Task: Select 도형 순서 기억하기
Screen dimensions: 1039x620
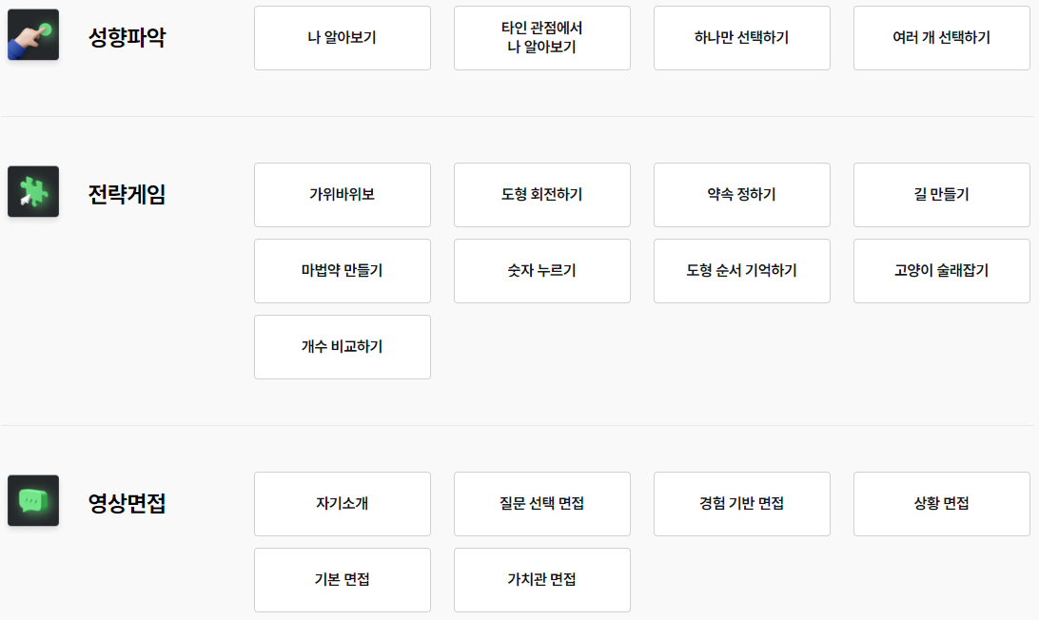Action: coord(741,271)
